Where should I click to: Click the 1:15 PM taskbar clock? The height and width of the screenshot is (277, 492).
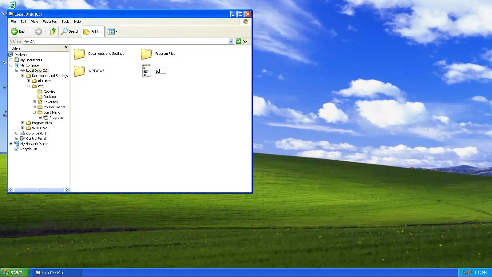[481, 272]
